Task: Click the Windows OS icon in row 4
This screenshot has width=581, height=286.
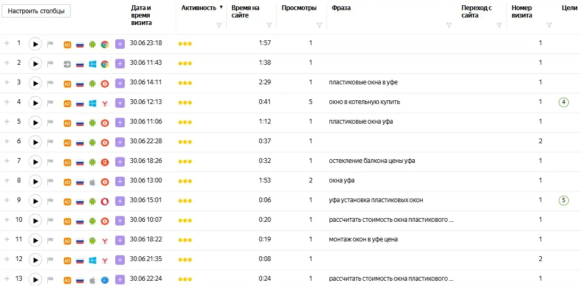Action: coord(92,103)
